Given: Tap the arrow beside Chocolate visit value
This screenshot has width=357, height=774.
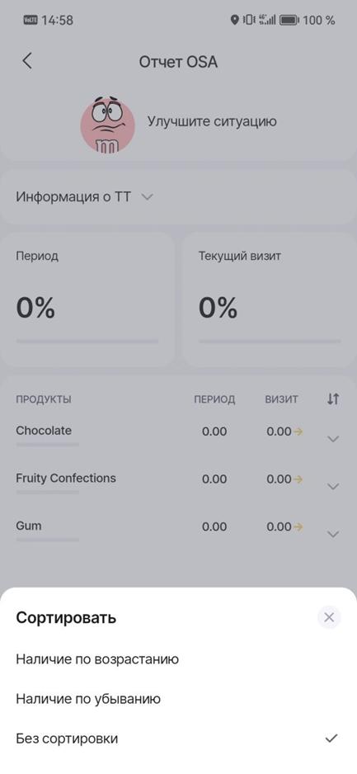Looking at the screenshot, I should 298,432.
